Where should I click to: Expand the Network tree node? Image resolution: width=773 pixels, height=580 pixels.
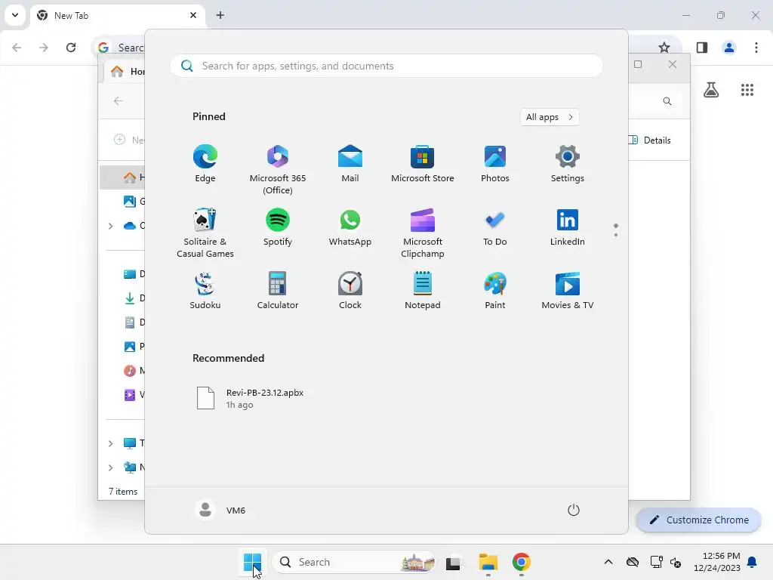(110, 467)
